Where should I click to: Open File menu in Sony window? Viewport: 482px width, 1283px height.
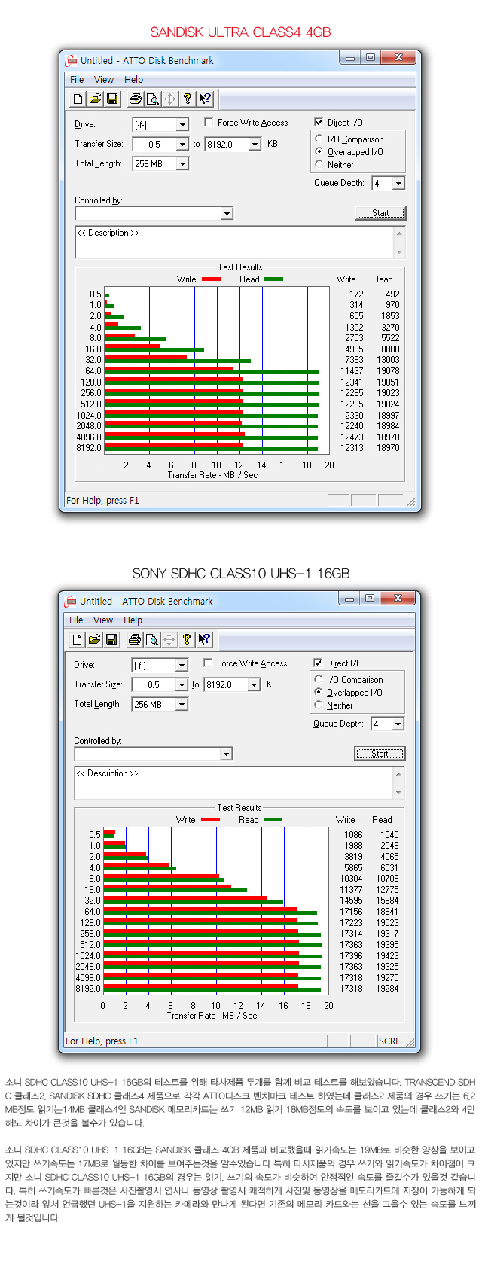76,620
